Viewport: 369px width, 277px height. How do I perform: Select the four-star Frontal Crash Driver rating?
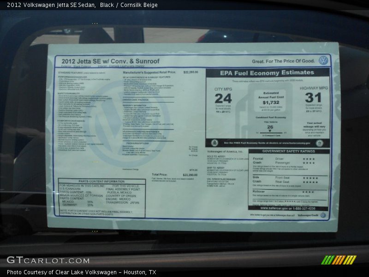pos(309,158)
